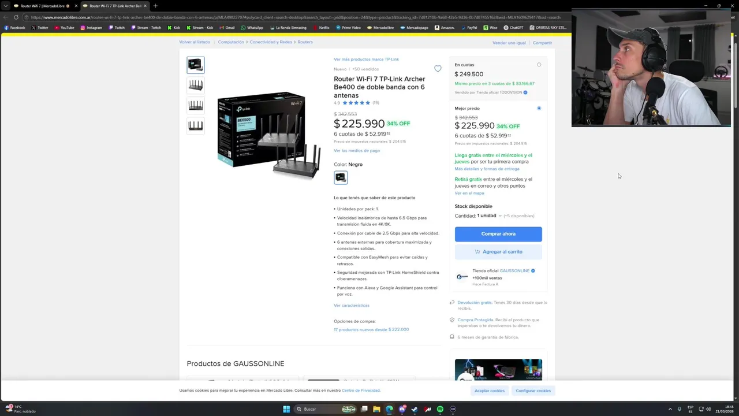
Task: Open the GAUSSONLINE official store link
Action: (514, 270)
